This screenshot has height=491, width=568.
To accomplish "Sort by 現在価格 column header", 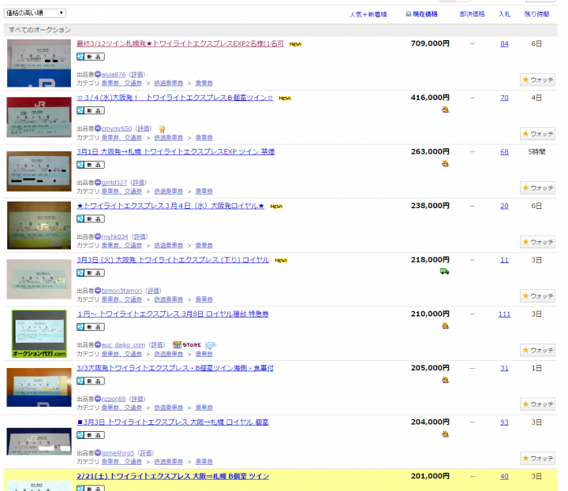I will [425, 14].
